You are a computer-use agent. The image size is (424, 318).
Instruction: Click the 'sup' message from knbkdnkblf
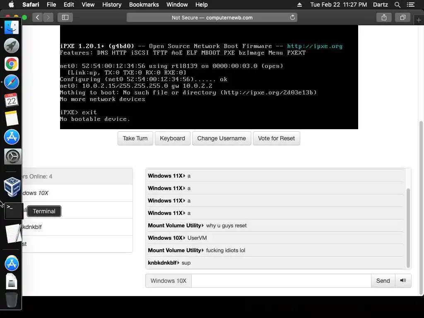coord(186,263)
